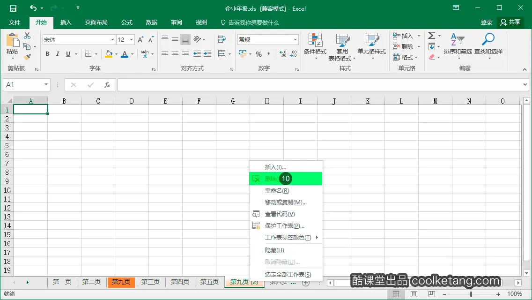Click the 登录 sign in link

coord(486,22)
